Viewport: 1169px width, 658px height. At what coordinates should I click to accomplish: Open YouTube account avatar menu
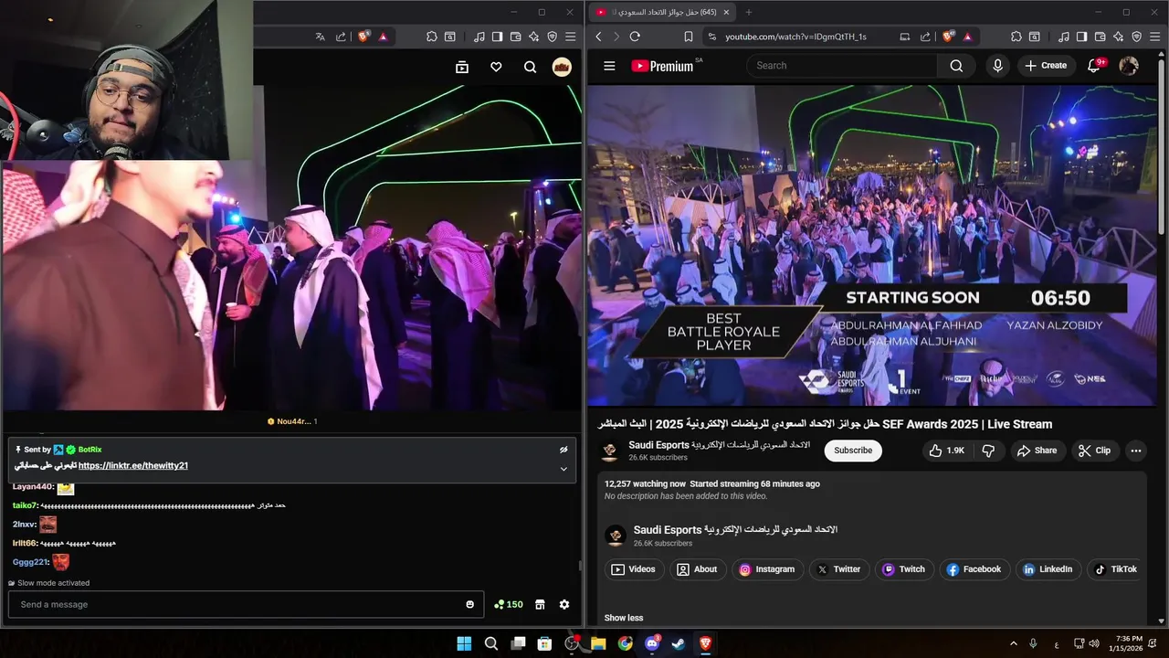pos(1129,66)
